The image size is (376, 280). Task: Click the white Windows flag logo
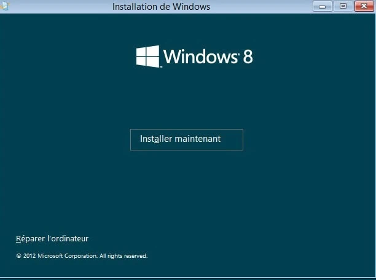pyautogui.click(x=147, y=56)
